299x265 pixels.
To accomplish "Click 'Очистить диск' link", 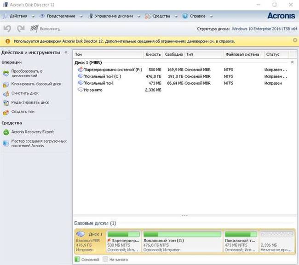I will pos(25,93).
